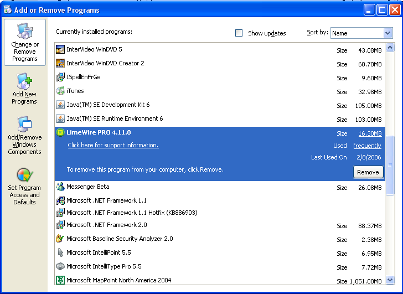This screenshot has width=403, height=294.
Task: Enable the Show updates checkbox
Action: pyautogui.click(x=239, y=33)
